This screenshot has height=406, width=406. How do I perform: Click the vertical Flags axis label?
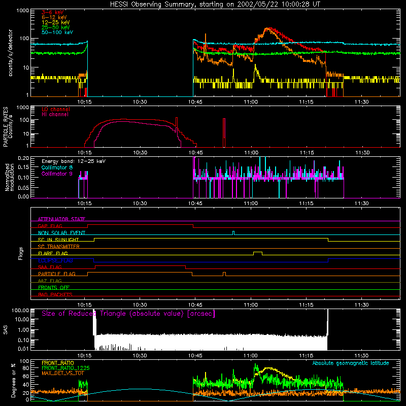[20, 253]
